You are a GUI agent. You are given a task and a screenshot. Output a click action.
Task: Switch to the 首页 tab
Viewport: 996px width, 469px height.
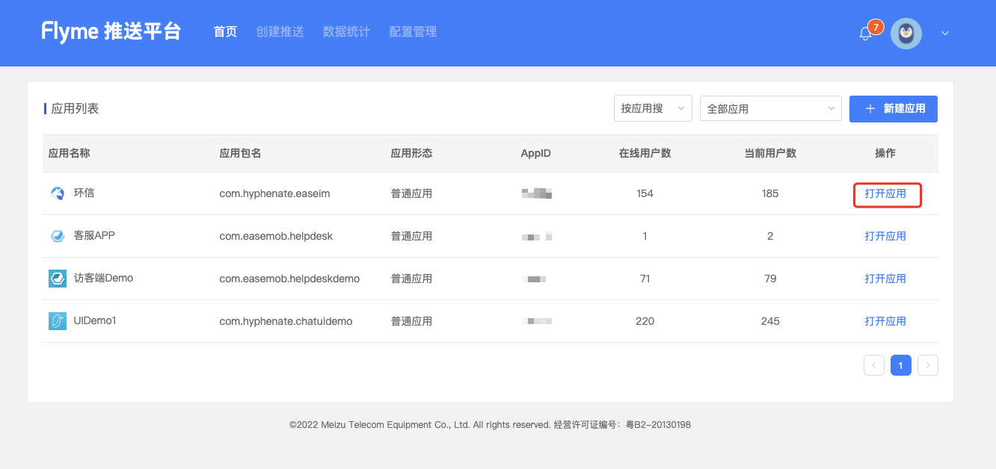225,32
